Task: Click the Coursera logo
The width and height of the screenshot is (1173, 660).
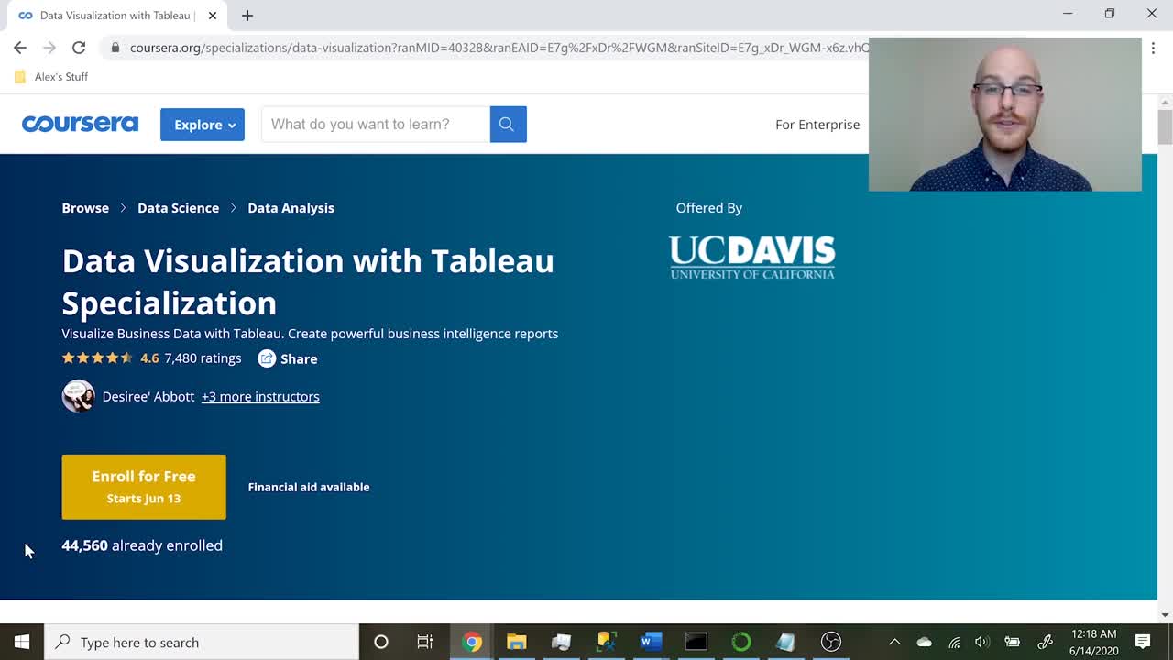Action: point(80,124)
